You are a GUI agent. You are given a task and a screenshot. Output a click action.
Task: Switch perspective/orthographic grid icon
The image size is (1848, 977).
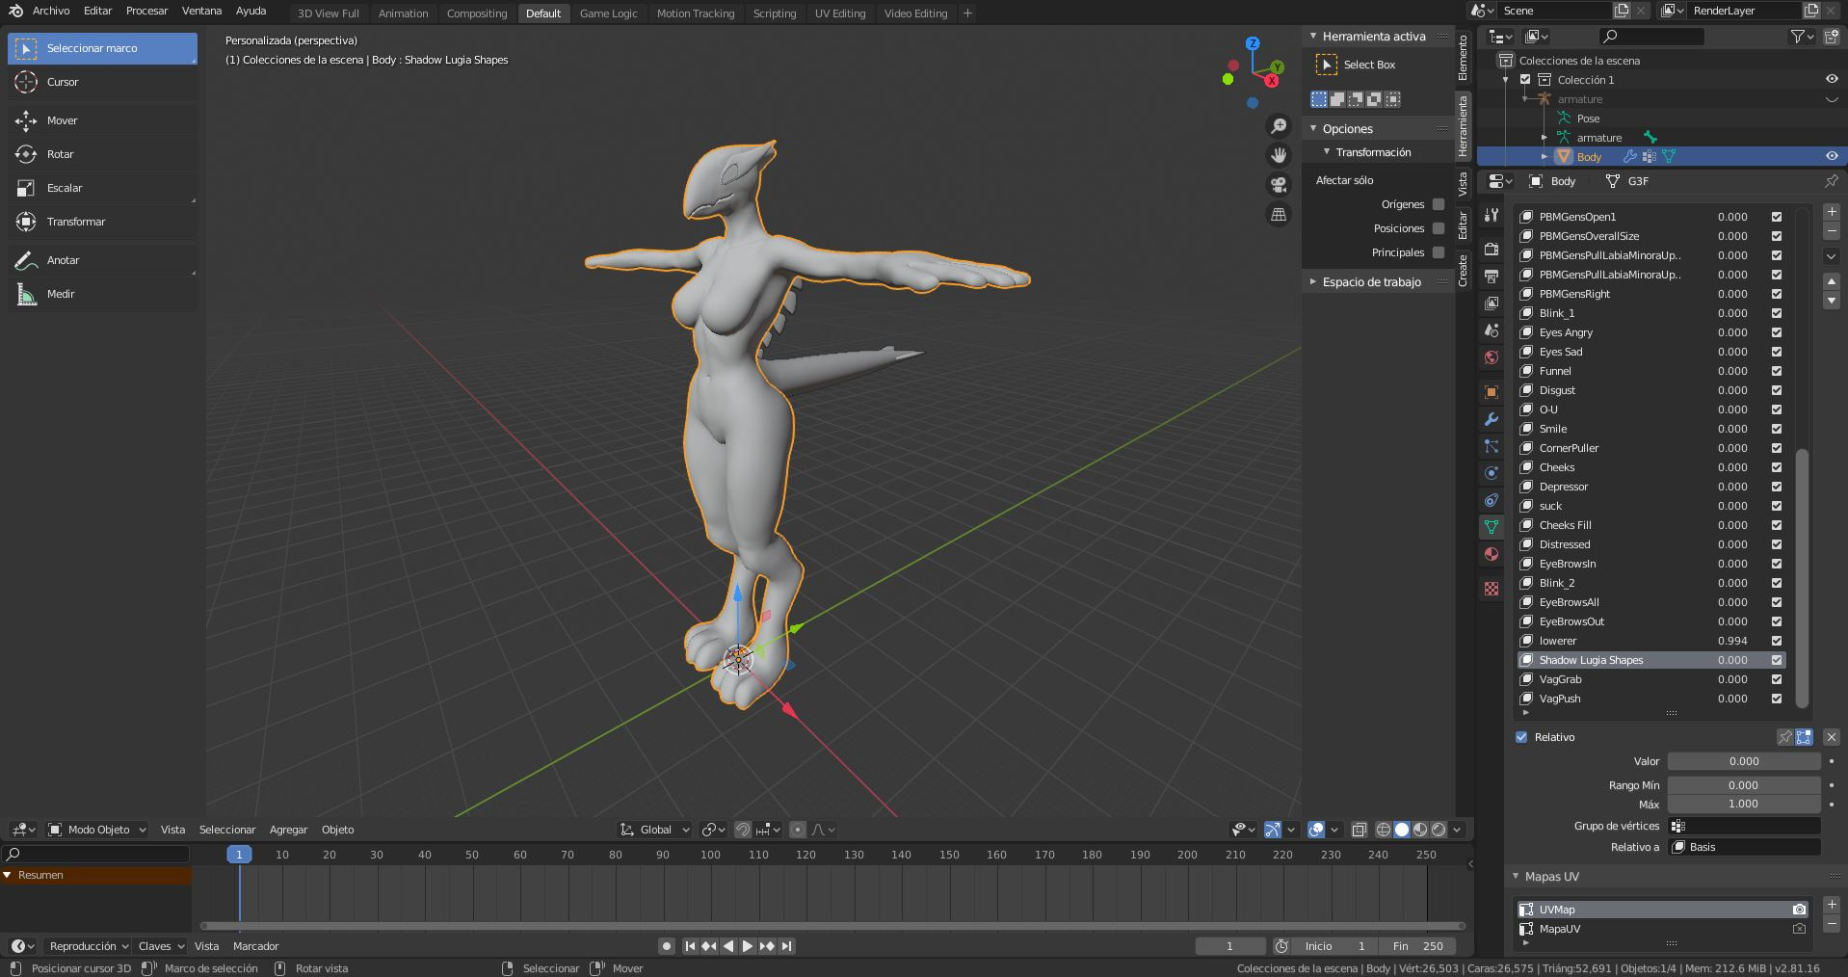tap(1279, 214)
